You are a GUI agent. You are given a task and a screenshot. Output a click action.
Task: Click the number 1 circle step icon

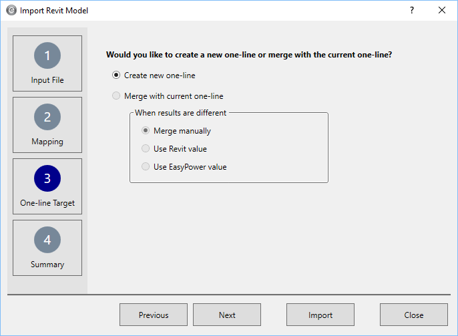[47, 55]
